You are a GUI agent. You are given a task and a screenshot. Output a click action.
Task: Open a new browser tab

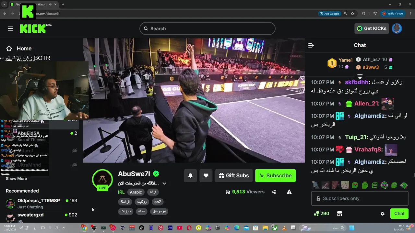[63, 5]
